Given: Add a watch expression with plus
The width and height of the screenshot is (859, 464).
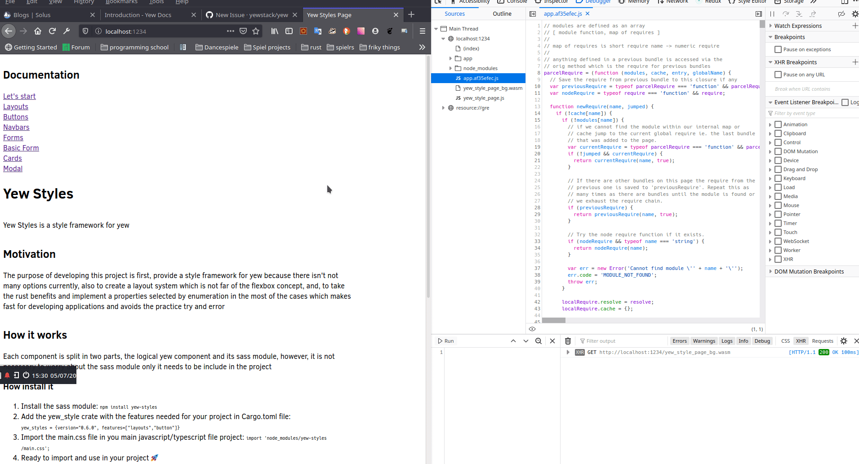Looking at the screenshot, I should pos(855,26).
